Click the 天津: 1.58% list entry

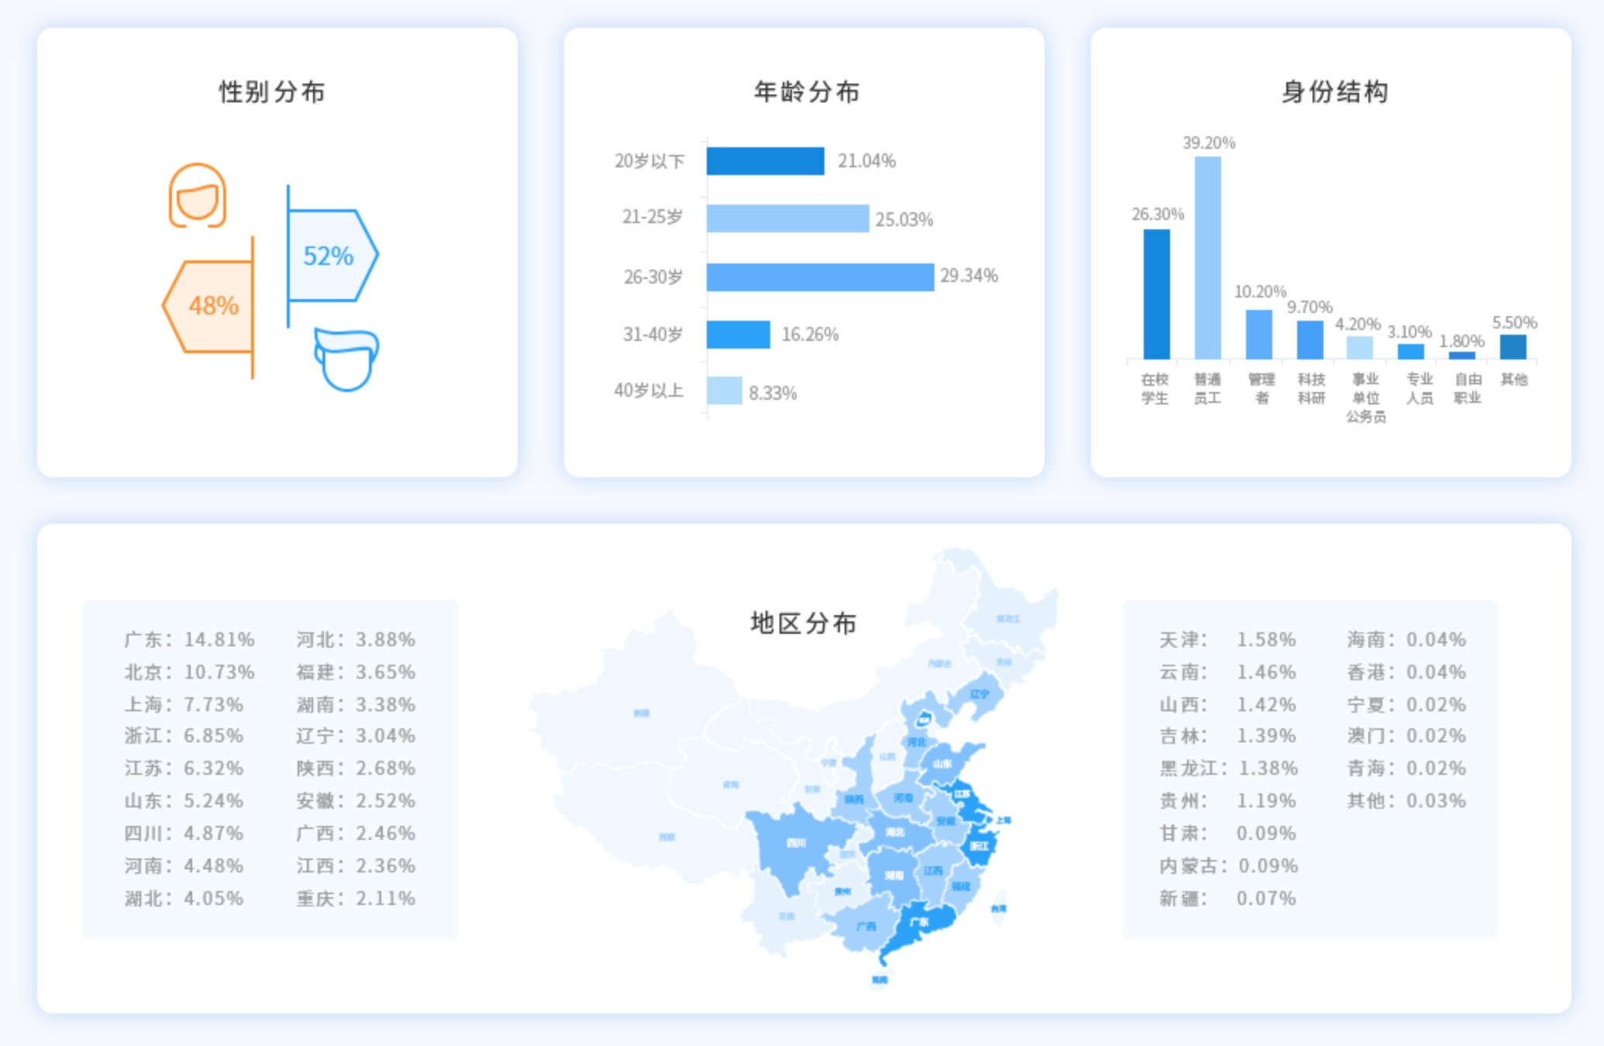click(x=1227, y=640)
